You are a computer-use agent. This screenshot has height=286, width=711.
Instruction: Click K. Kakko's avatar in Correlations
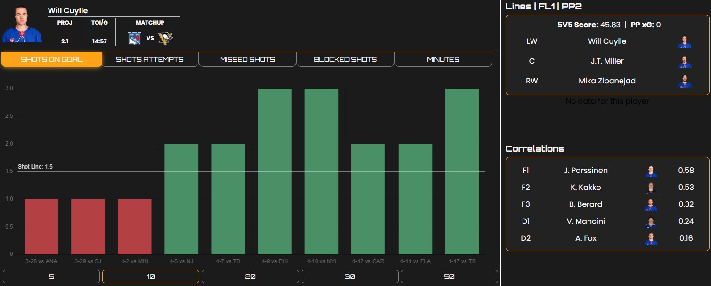point(651,188)
